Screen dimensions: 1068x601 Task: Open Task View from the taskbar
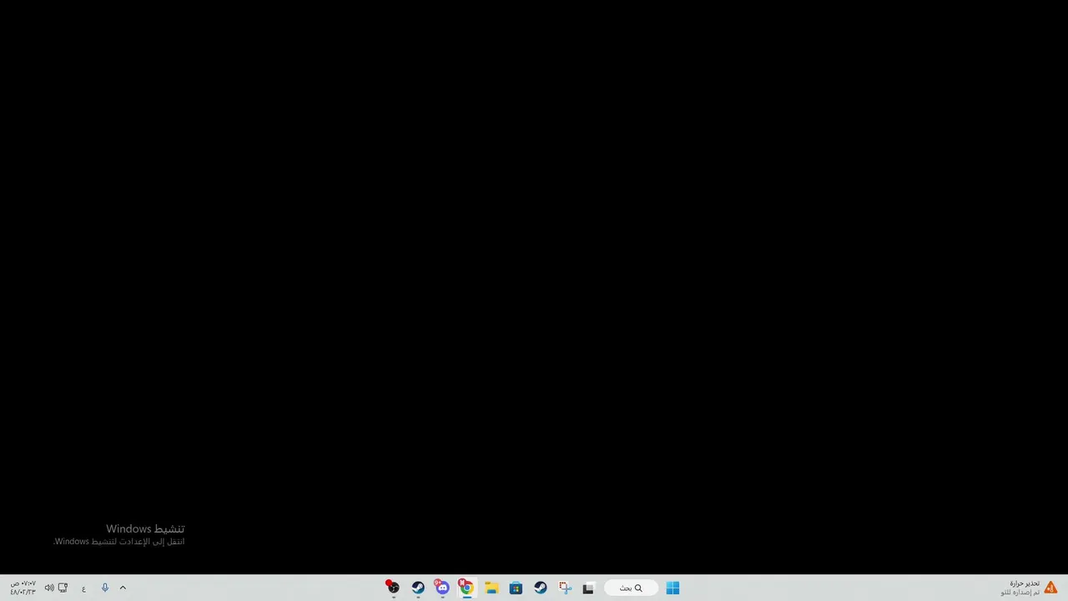click(x=588, y=588)
